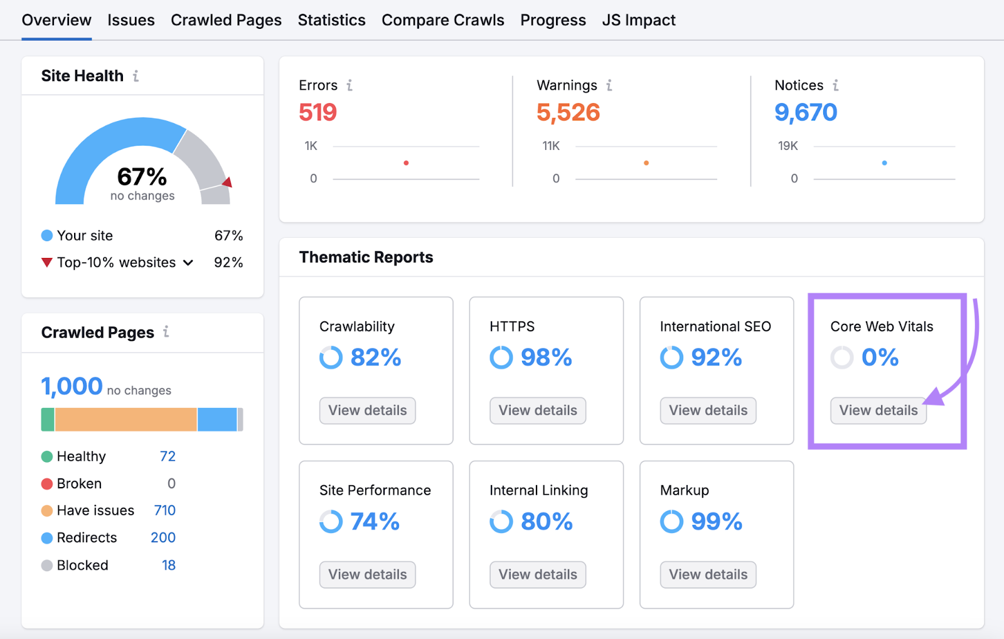Screen dimensions: 1004x639
Task: Switch to the Issues tab
Action: (x=131, y=19)
